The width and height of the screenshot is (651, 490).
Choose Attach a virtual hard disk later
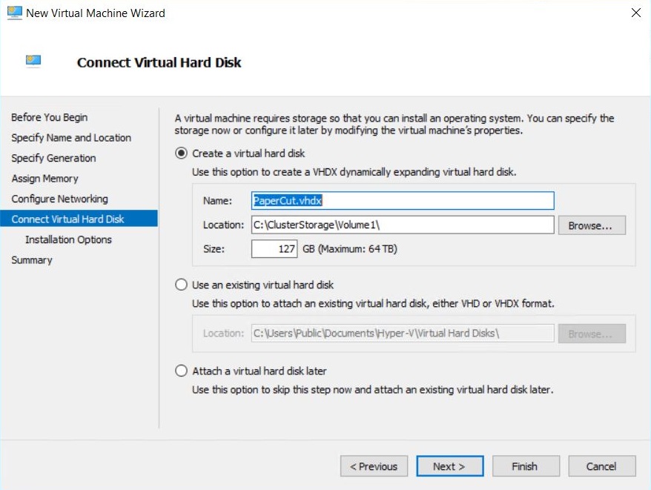[181, 371]
